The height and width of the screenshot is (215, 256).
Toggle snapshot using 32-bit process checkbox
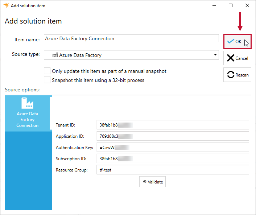(x=47, y=80)
